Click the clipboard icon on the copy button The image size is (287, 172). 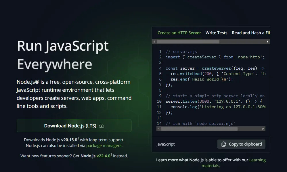pyautogui.click(x=223, y=144)
